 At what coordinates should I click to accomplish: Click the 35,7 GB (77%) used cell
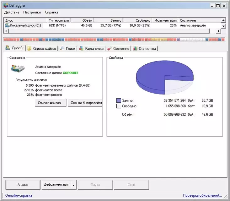click(x=111, y=25)
